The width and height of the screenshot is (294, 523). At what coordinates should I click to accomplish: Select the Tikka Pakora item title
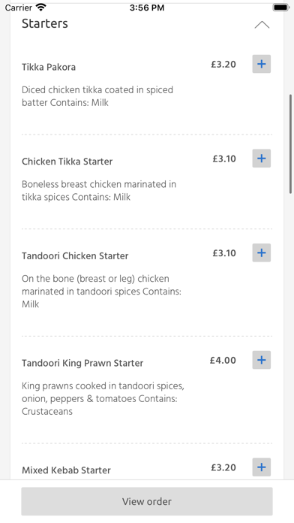point(49,67)
